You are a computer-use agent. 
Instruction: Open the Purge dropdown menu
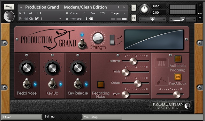[x=118, y=13]
